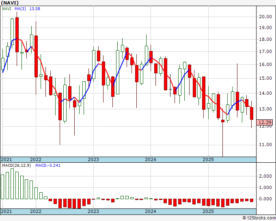276x221 pixels.
Task: Click 2024 on the price chart timeline
Action: [x=151, y=159]
